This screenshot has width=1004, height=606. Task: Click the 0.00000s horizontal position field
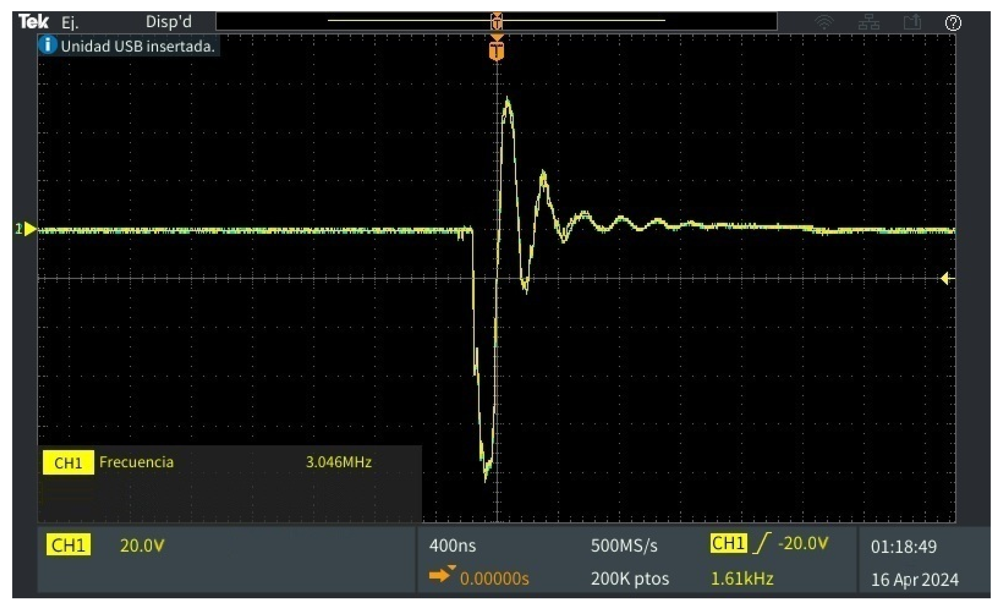(x=495, y=578)
